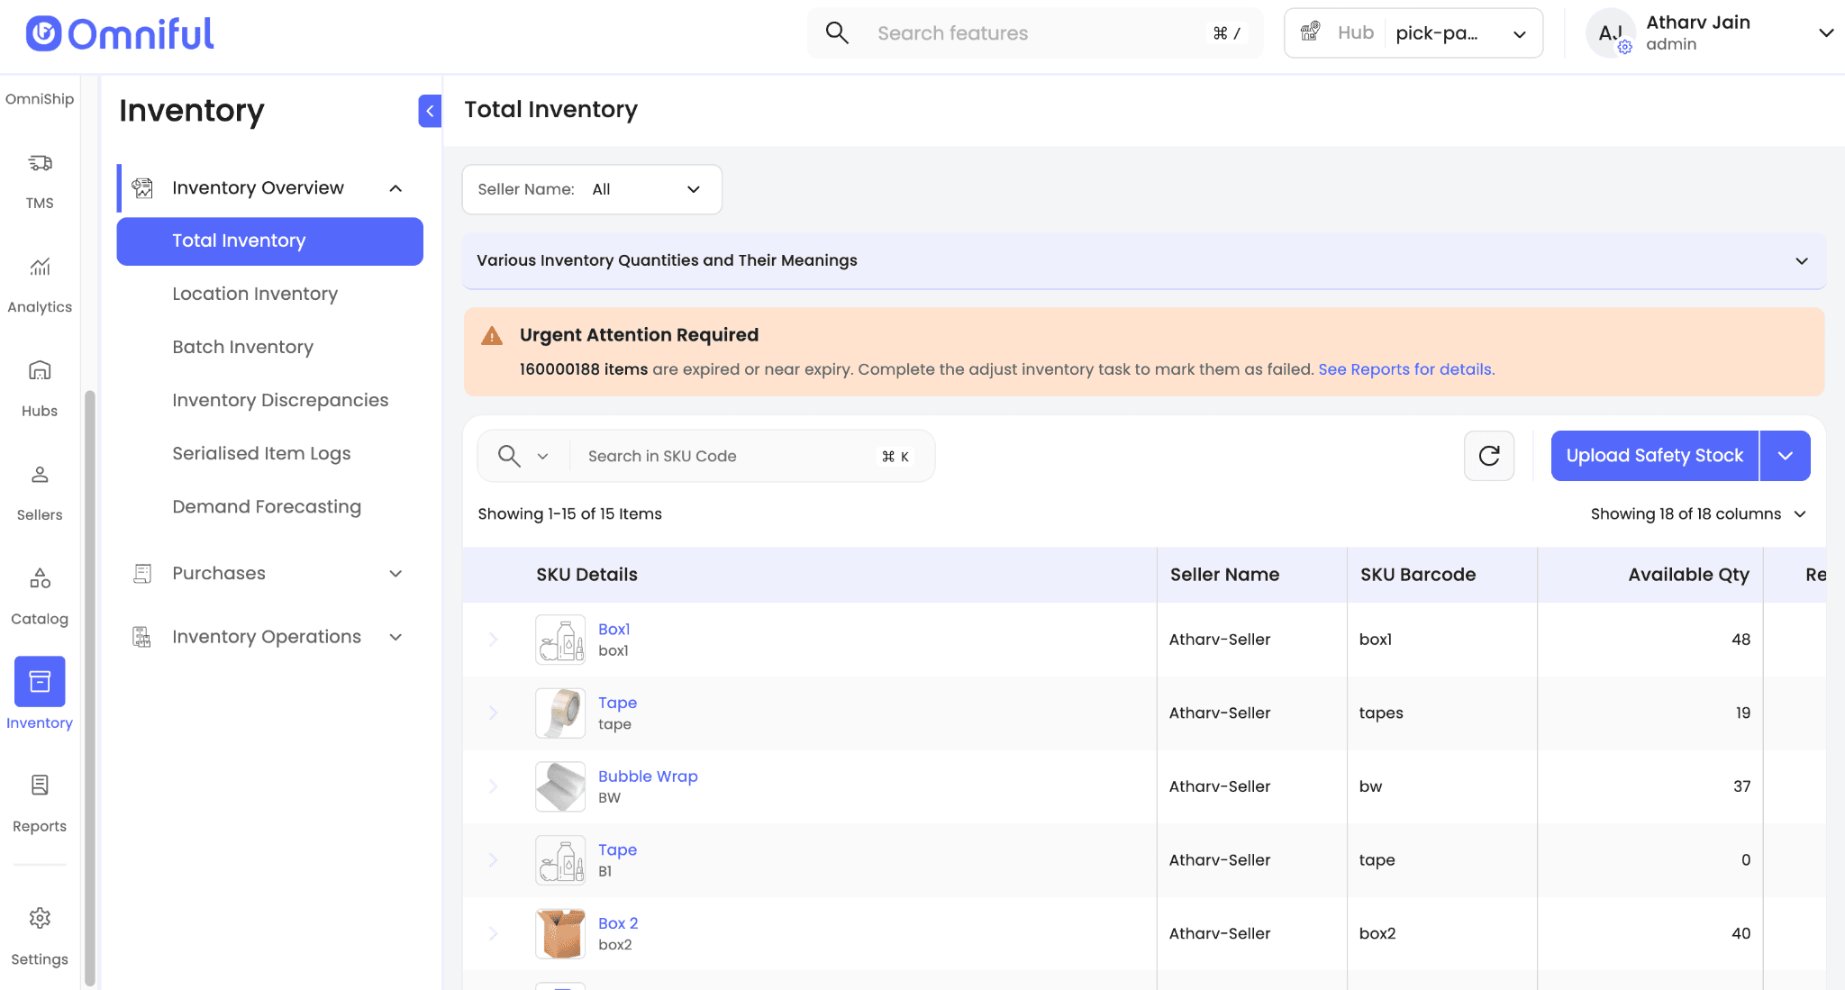Open the Catalog shapes icon
This screenshot has width=1845, height=990.
point(40,578)
